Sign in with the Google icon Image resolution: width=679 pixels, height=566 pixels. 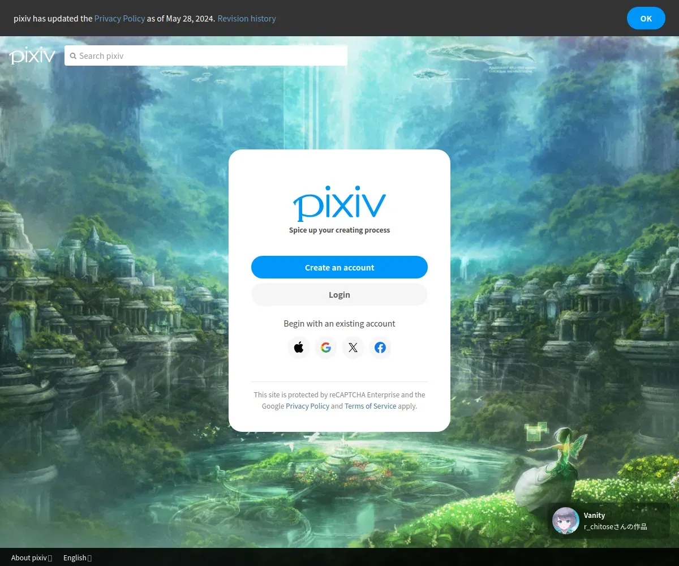tap(326, 348)
